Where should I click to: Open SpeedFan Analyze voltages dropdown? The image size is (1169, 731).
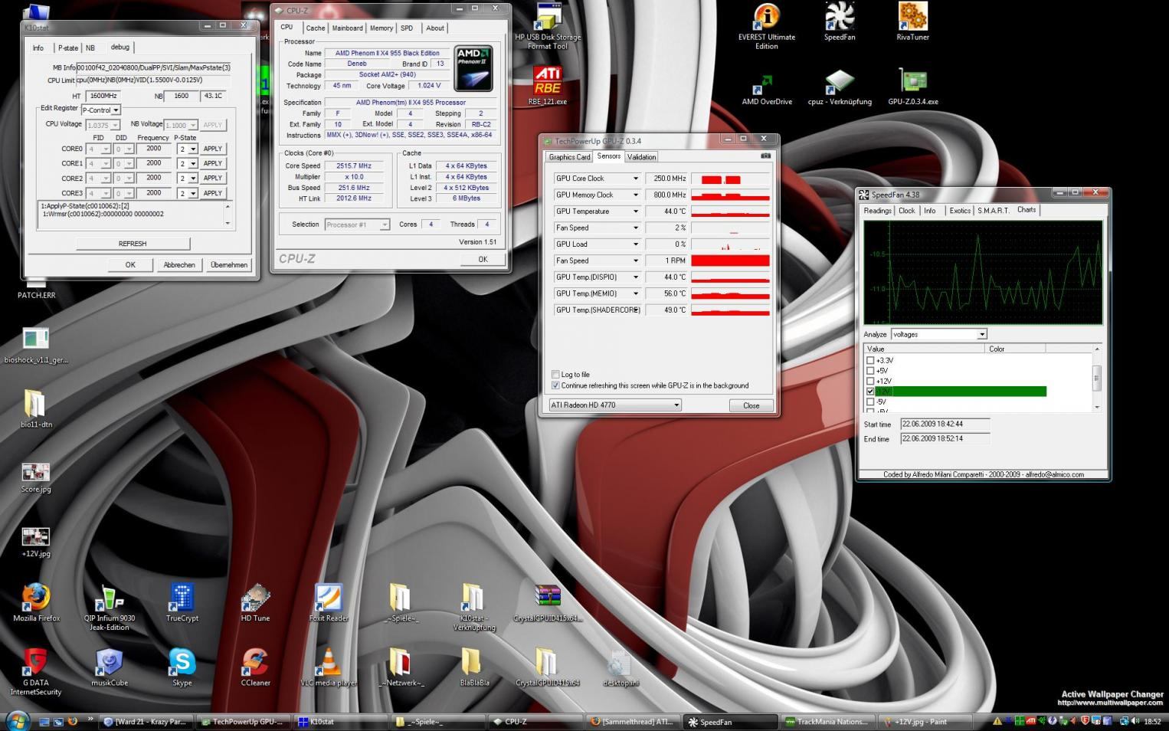click(x=938, y=334)
